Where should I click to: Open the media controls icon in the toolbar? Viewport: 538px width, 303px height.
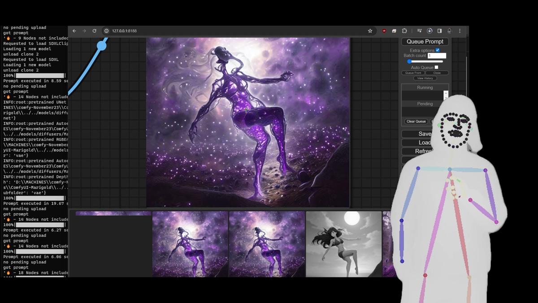point(419,31)
